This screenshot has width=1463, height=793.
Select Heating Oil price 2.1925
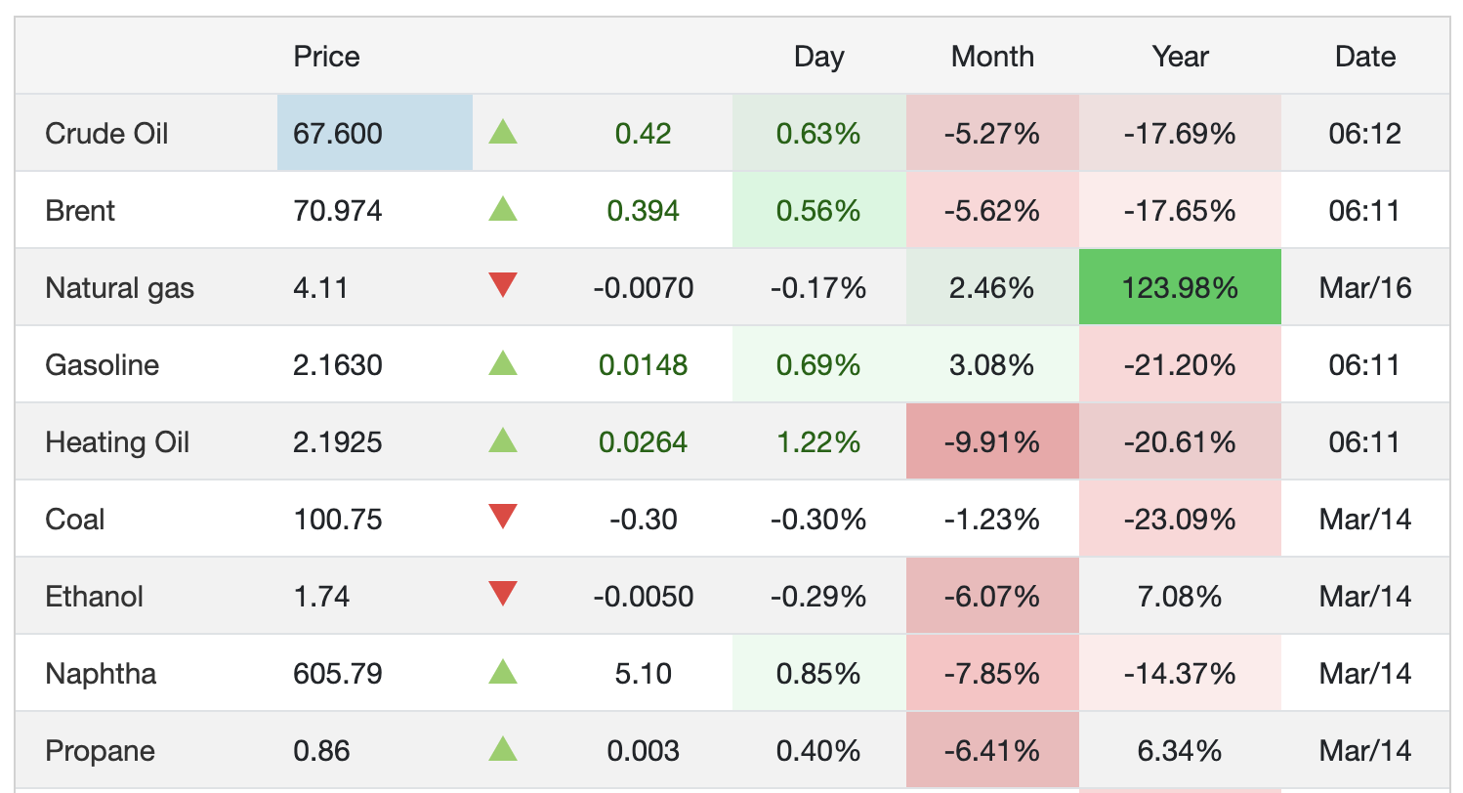pyautogui.click(x=338, y=442)
